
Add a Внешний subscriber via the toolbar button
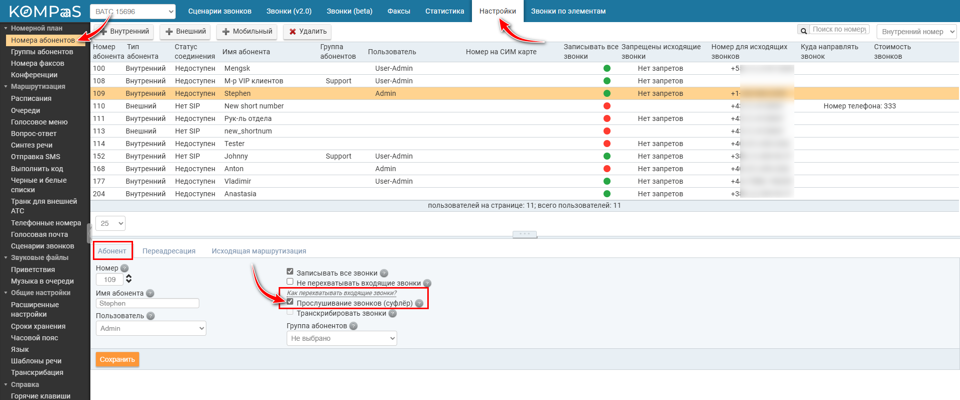coord(186,32)
